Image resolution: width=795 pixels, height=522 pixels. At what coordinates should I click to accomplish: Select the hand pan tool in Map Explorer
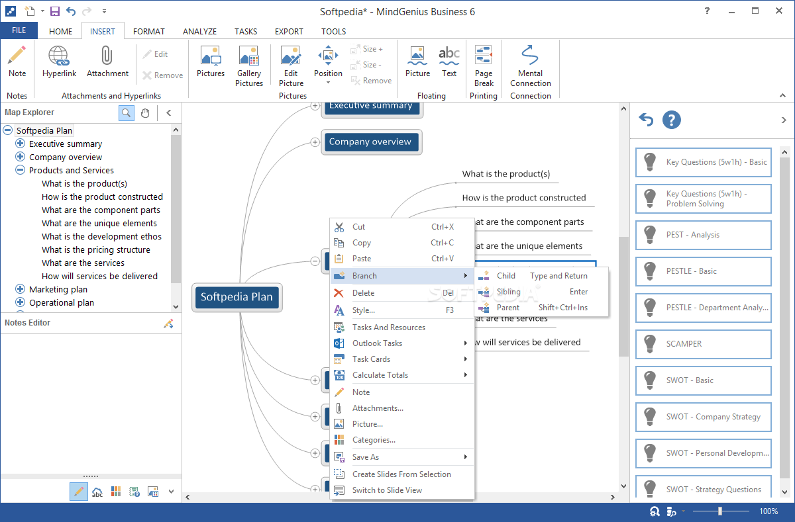pos(145,112)
